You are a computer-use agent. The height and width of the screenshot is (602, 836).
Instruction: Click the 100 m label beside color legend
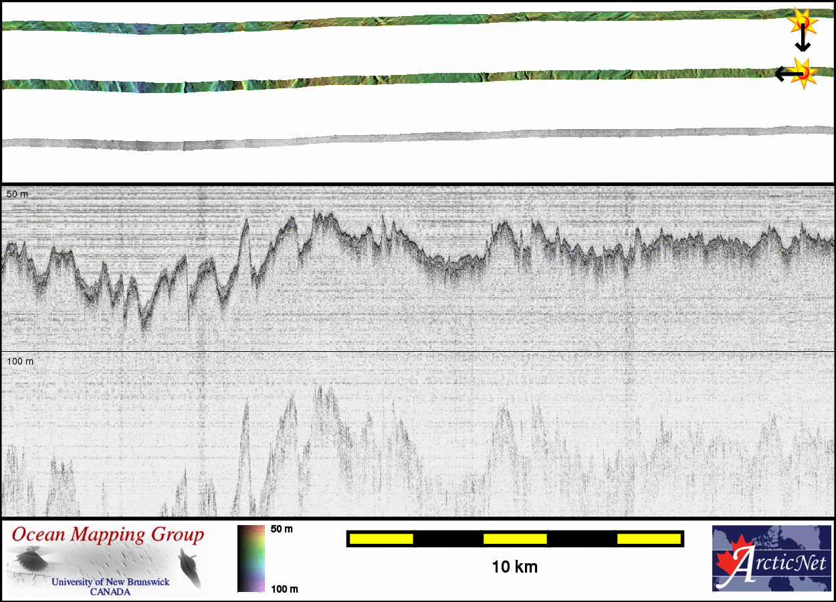tap(284, 589)
